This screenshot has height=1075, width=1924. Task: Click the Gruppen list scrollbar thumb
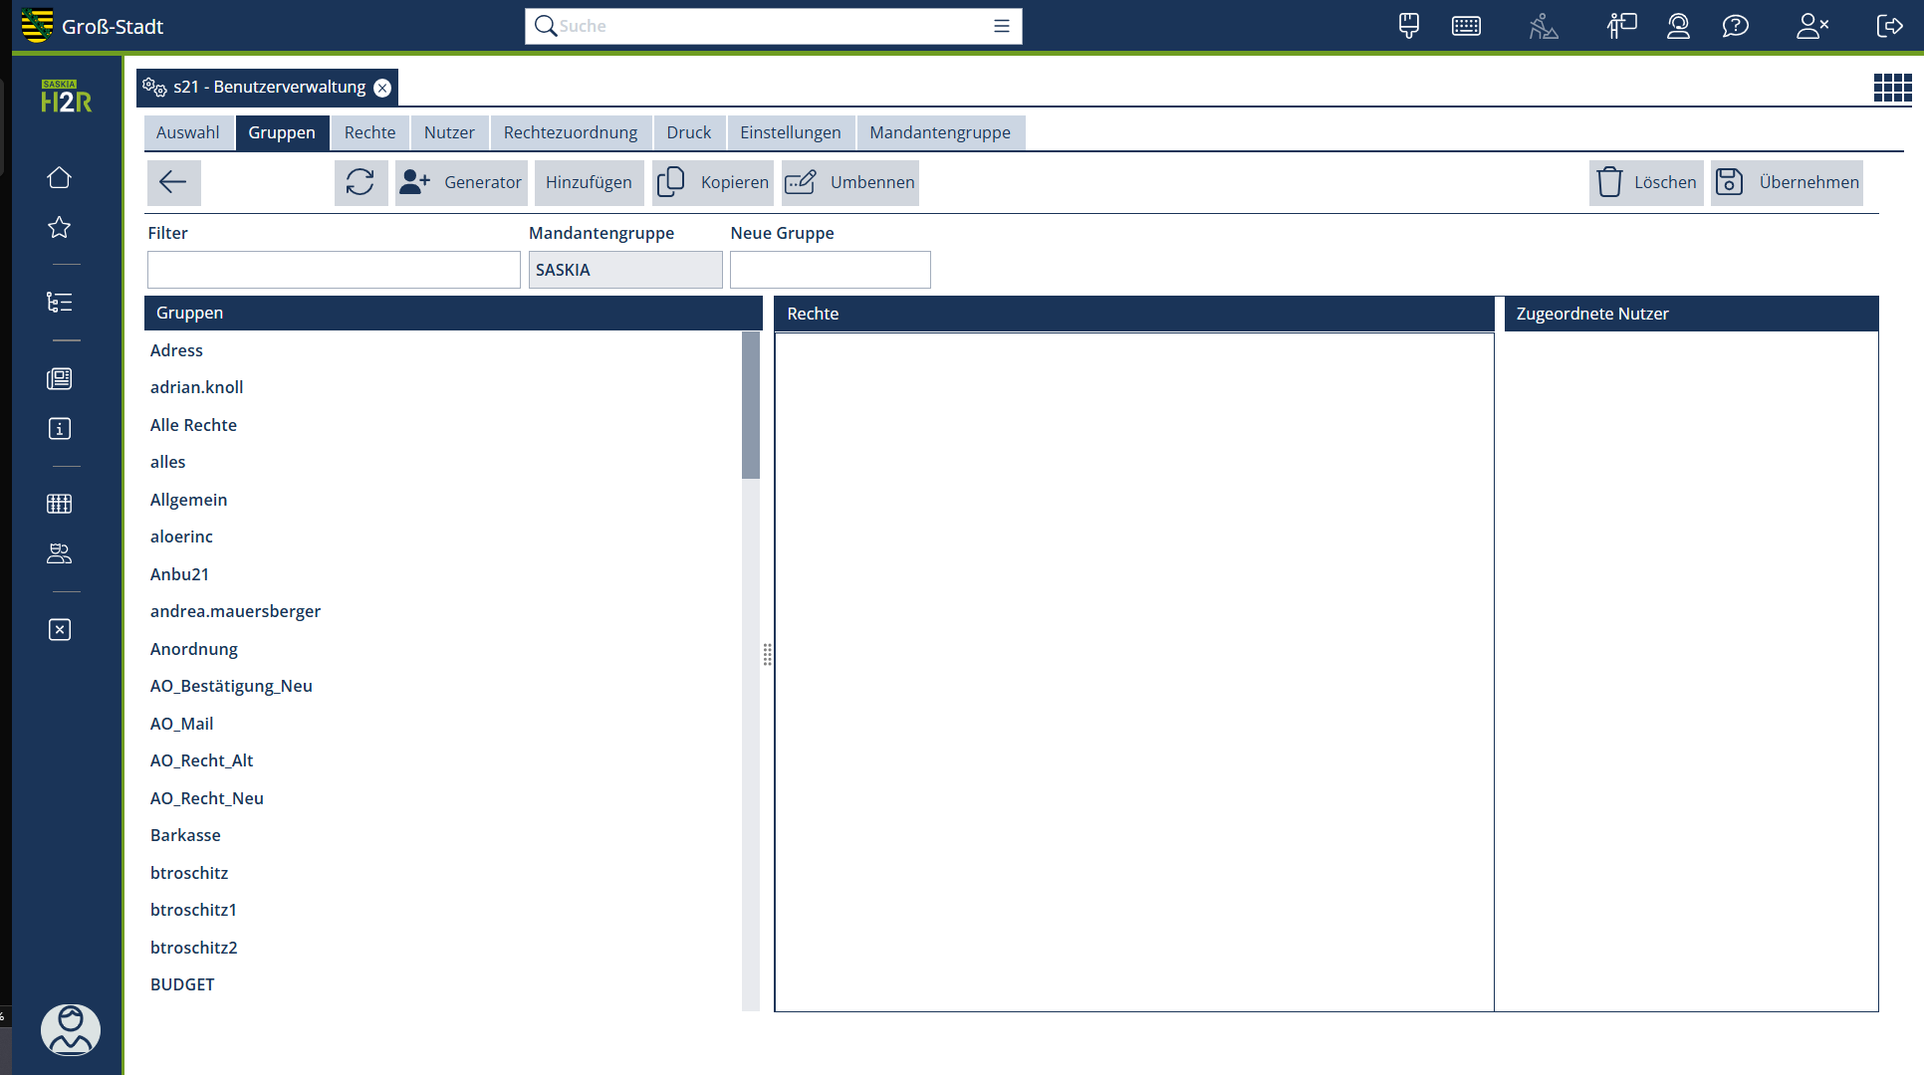[751, 405]
